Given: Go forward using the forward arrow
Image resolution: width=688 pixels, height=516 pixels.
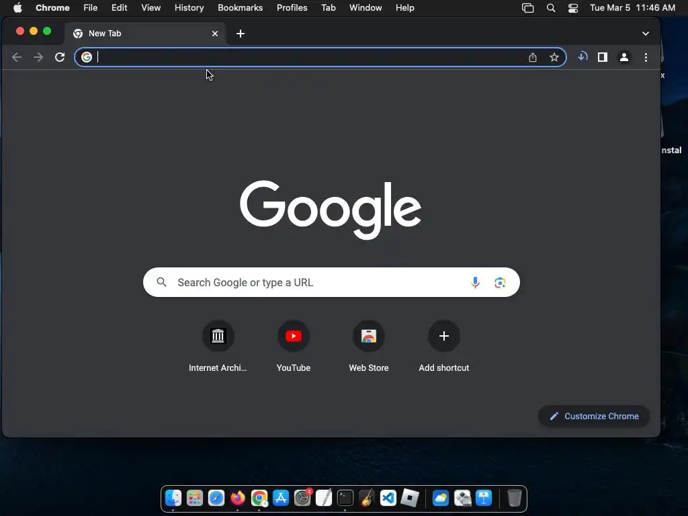Looking at the screenshot, I should (x=38, y=57).
